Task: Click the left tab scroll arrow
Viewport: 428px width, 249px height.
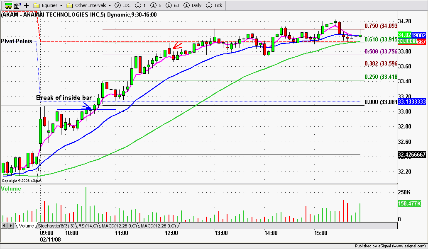Action: tap(4, 225)
